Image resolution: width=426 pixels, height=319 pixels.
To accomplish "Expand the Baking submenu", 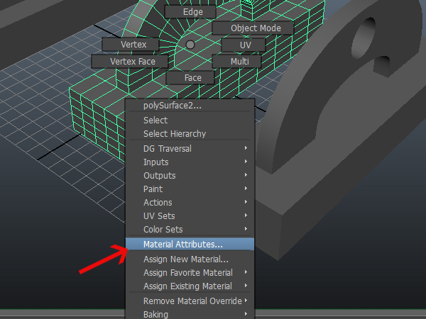I will tap(190, 314).
